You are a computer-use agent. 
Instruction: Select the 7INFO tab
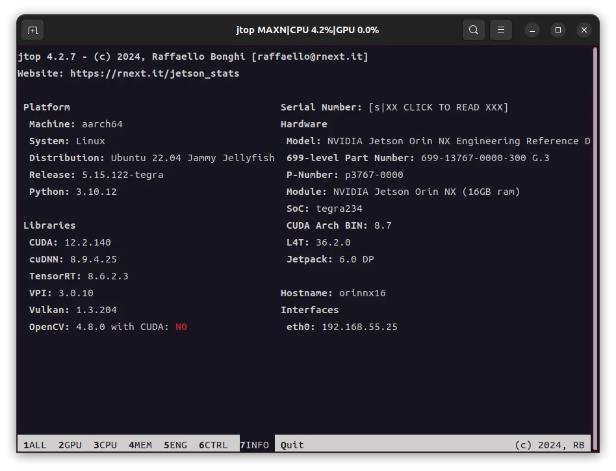255,445
